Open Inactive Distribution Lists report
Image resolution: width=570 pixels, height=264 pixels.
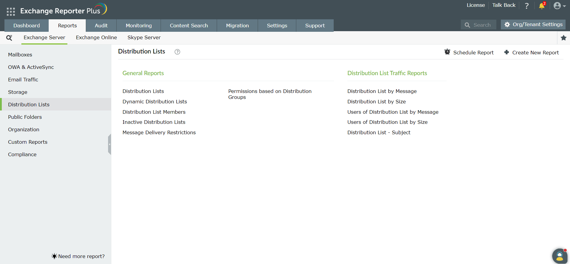[x=154, y=122]
